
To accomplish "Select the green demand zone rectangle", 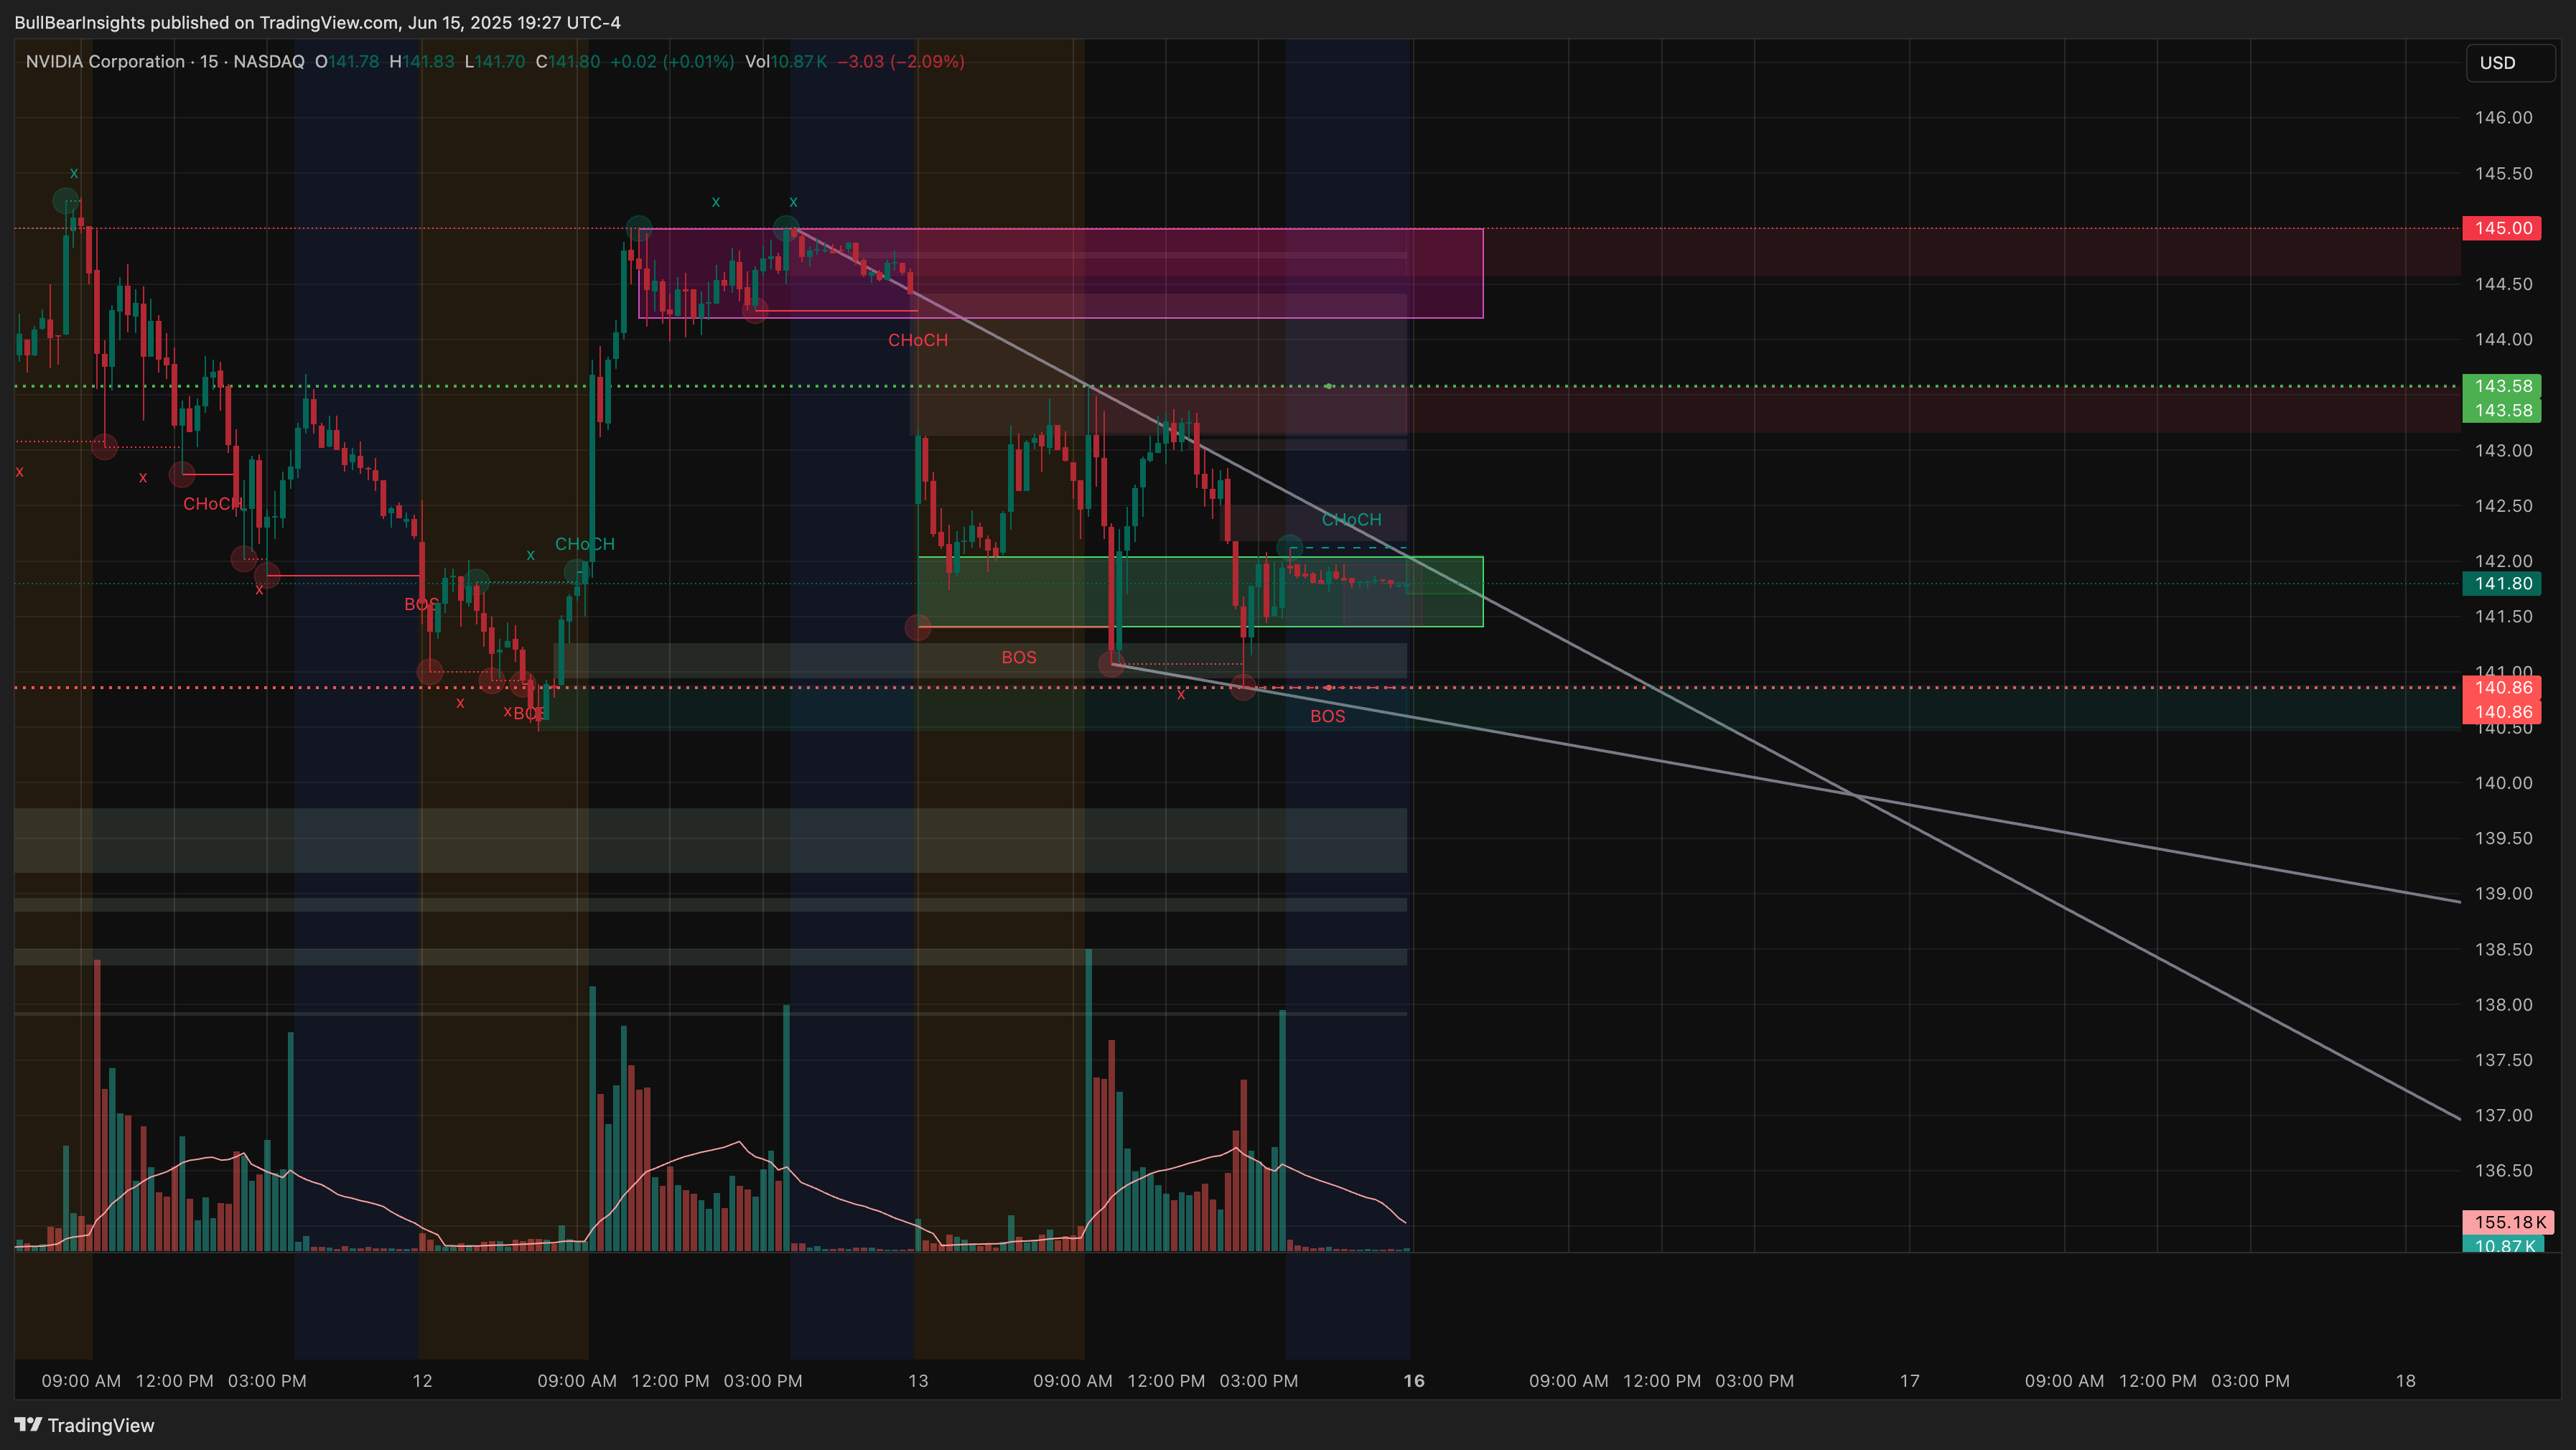I will point(1200,592).
